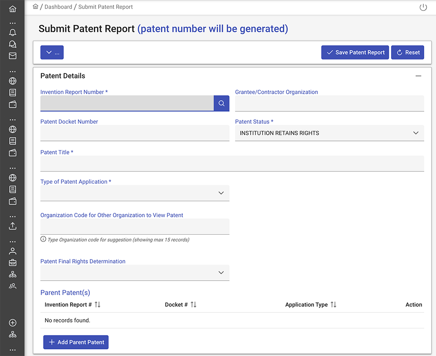Click into the Patent Title field

[232, 164]
